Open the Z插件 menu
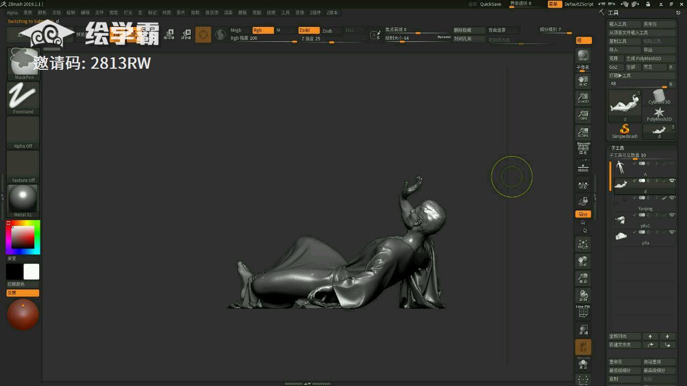687x386 pixels. pyautogui.click(x=315, y=12)
